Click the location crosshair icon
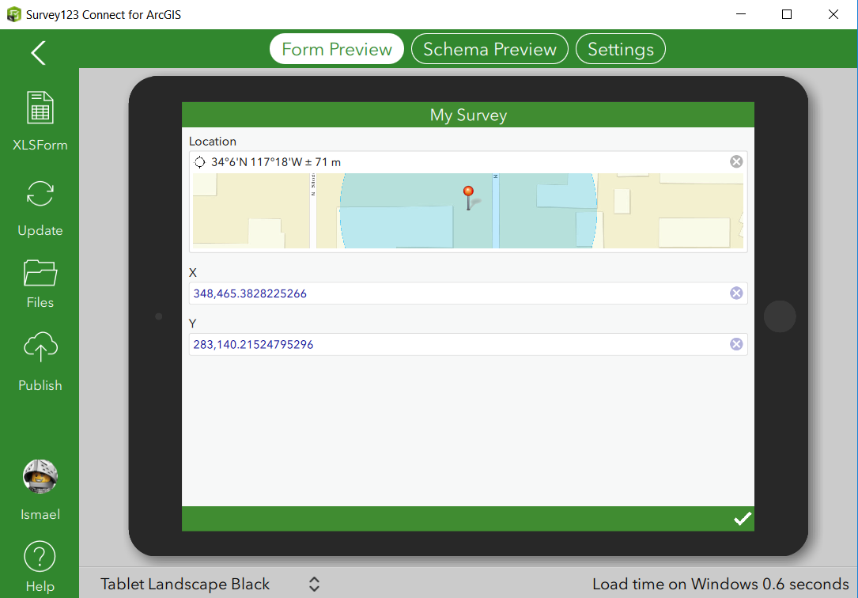Viewport: 858px width, 598px height. pyautogui.click(x=200, y=162)
